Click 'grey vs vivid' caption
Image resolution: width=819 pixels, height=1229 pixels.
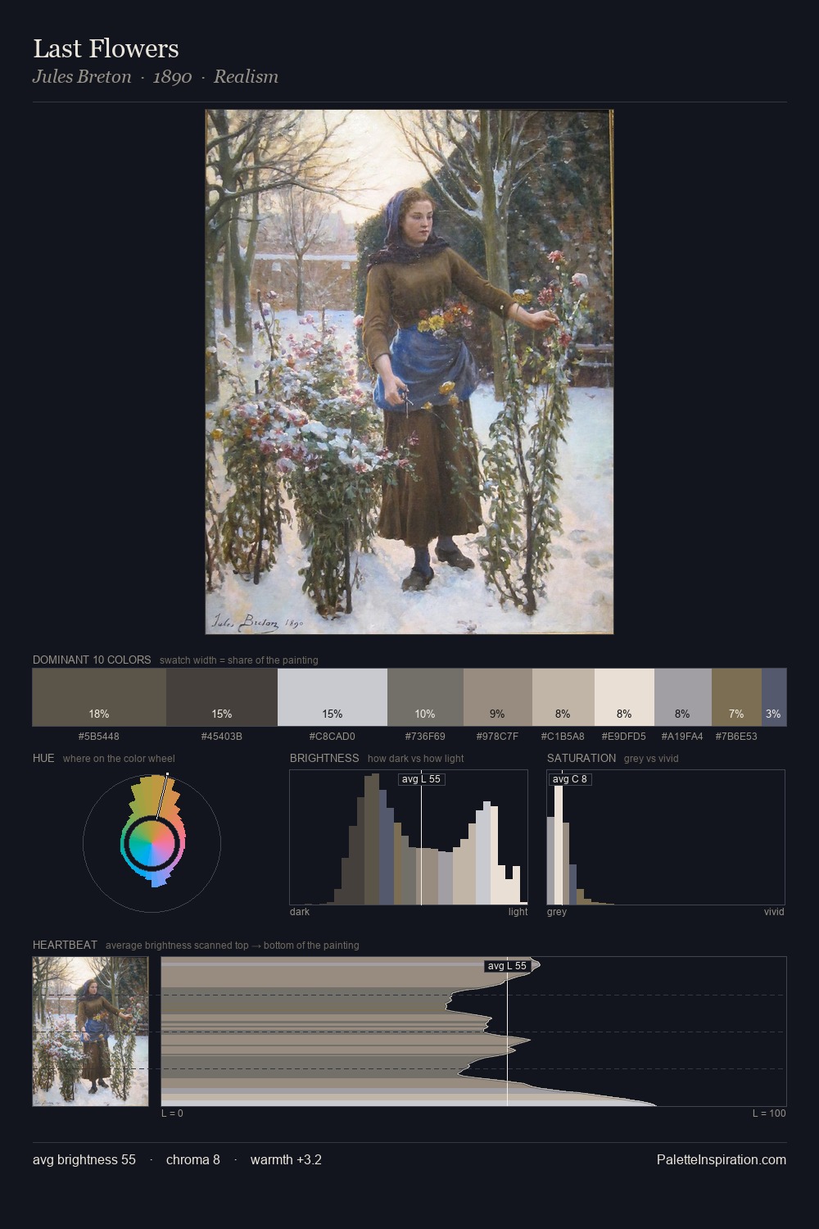652,759
